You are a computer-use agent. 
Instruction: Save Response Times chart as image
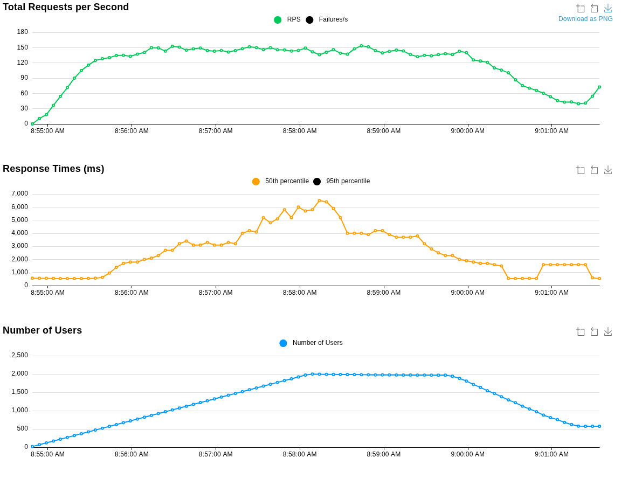point(608,170)
